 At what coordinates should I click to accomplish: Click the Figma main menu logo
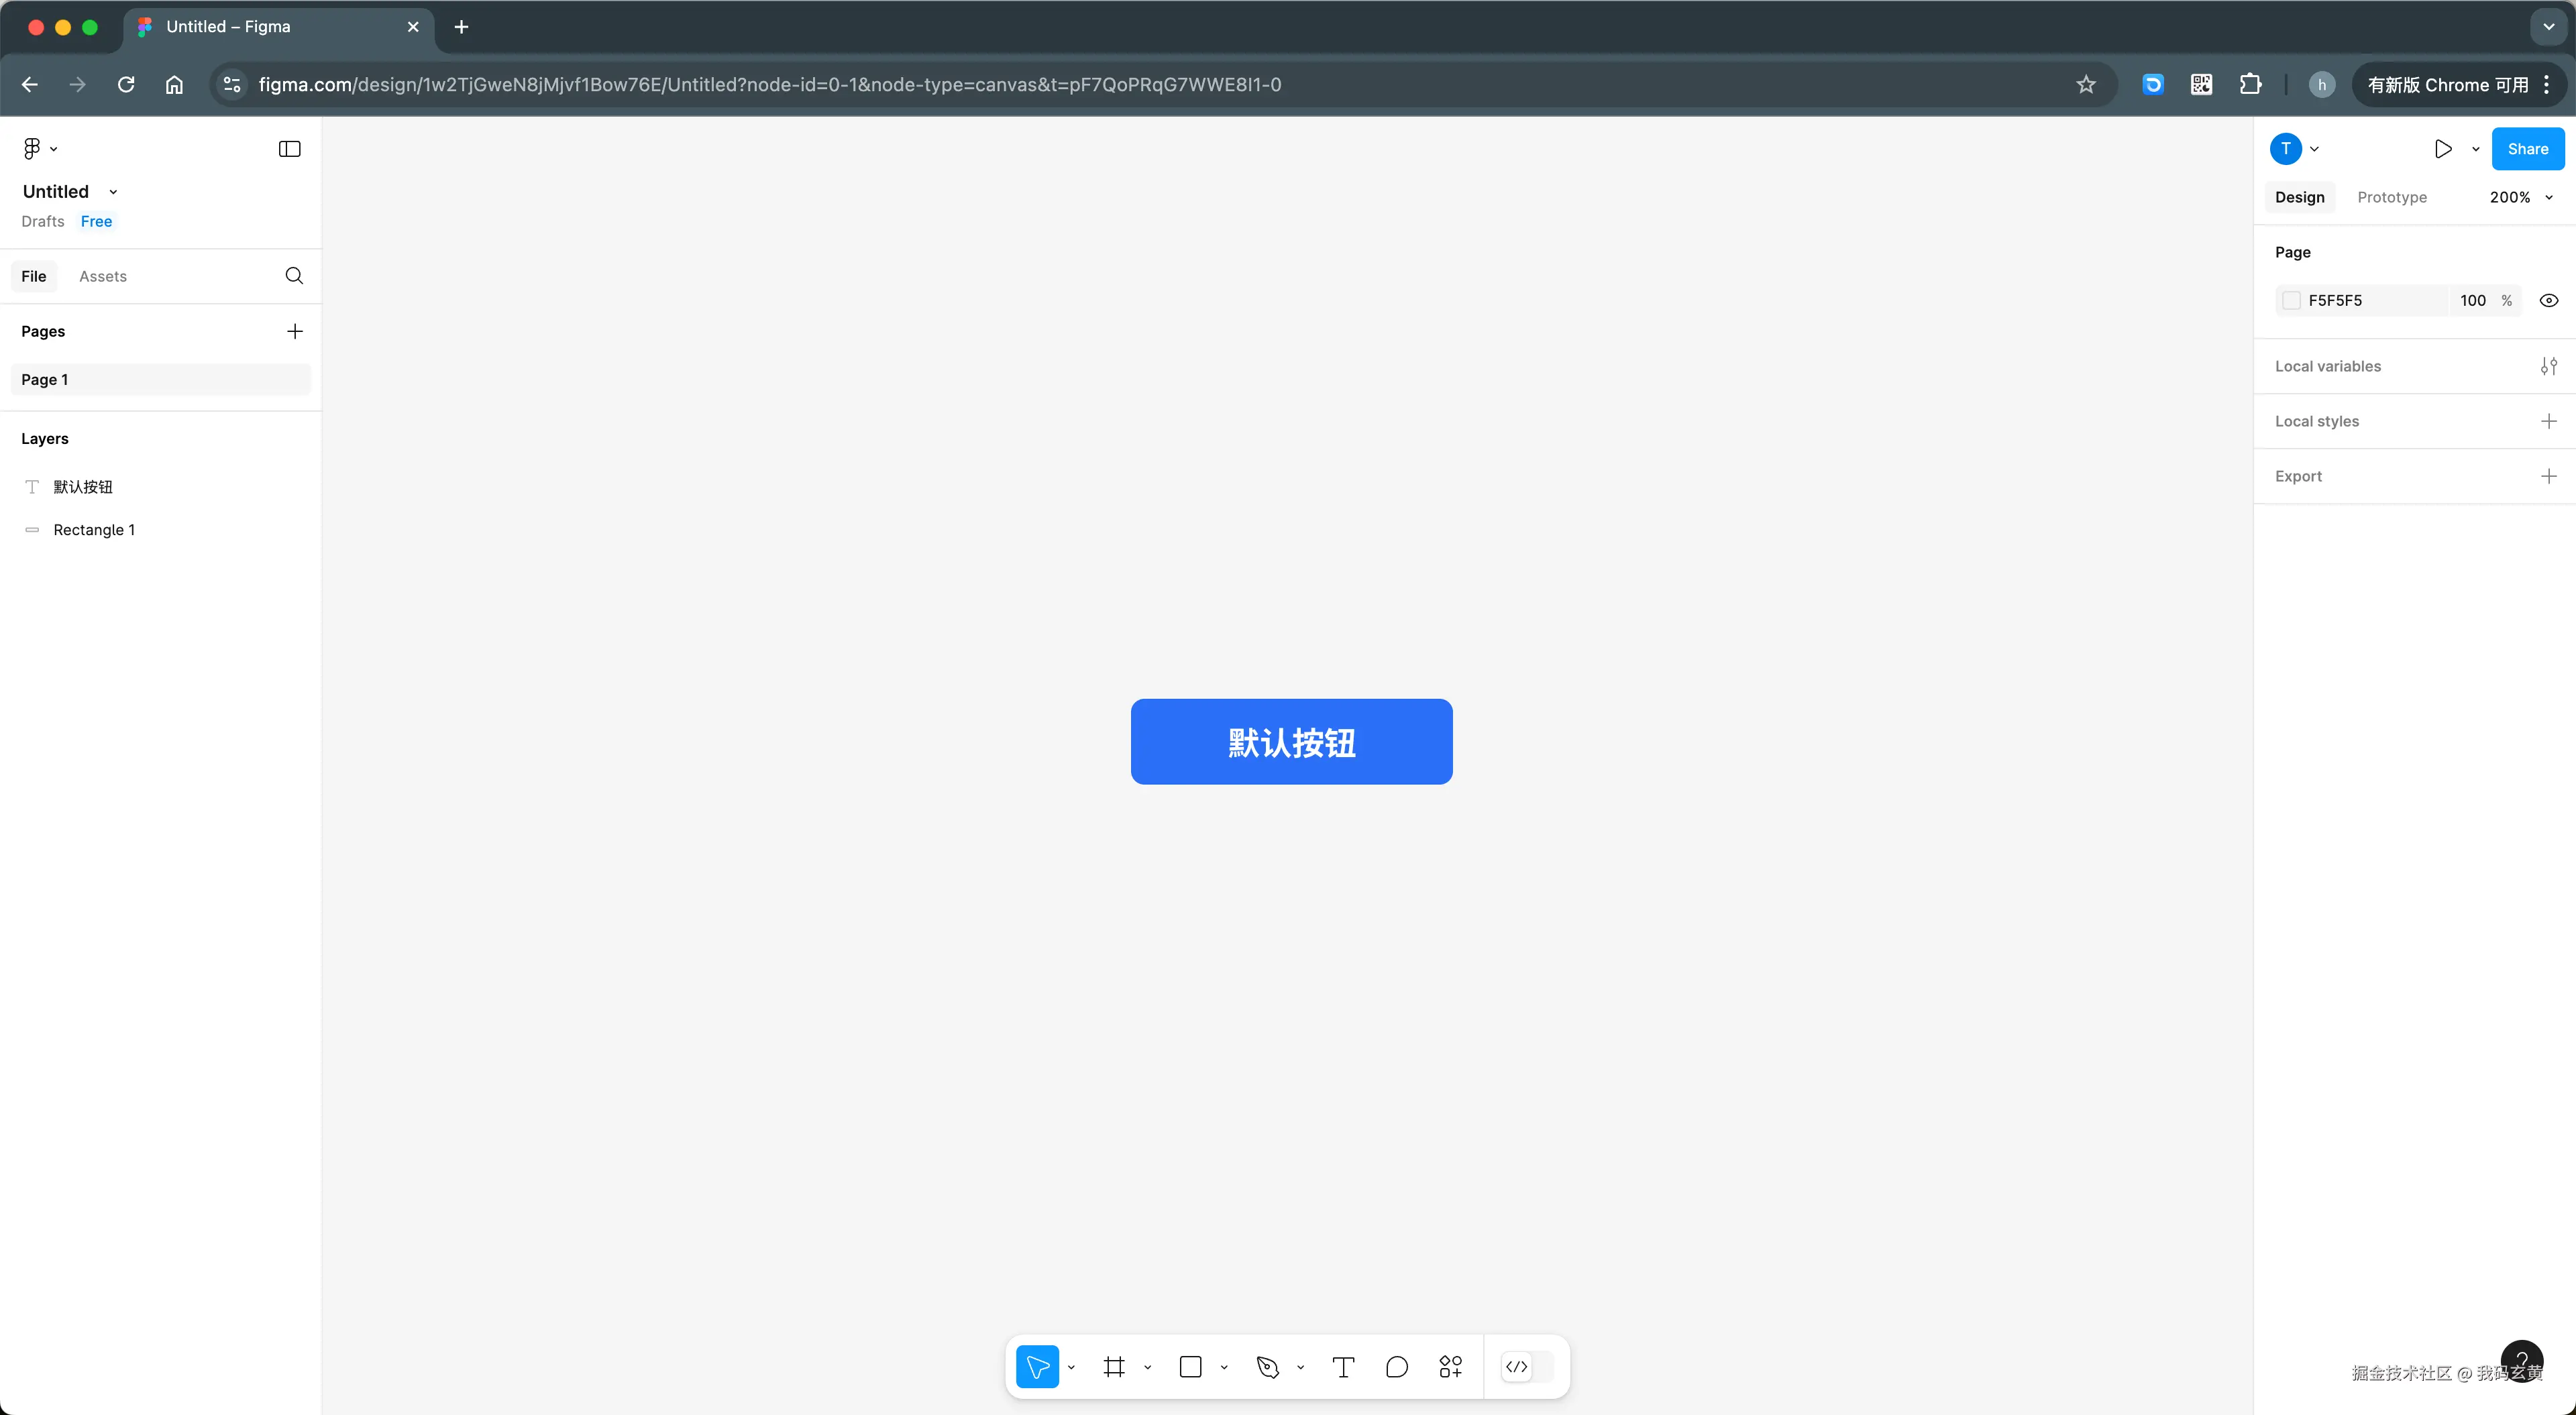[x=33, y=149]
